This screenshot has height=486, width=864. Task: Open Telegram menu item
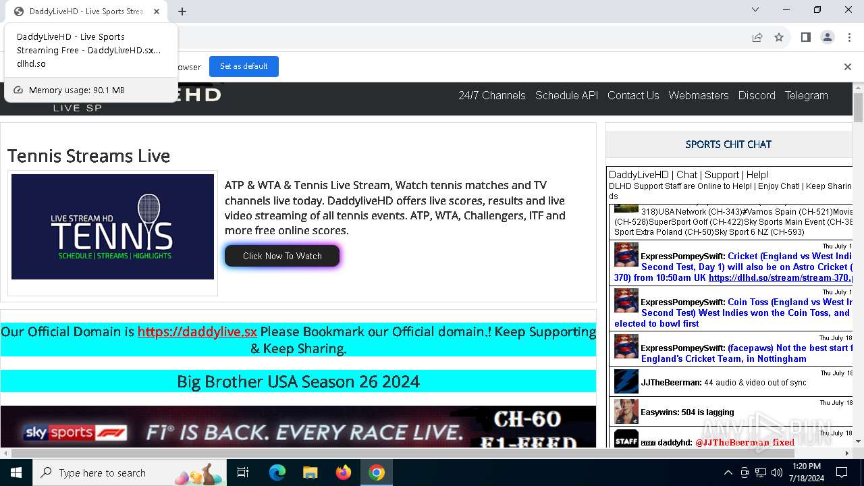(806, 96)
